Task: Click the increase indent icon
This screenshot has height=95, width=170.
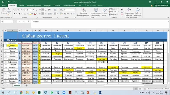Action: (x=51, y=14)
